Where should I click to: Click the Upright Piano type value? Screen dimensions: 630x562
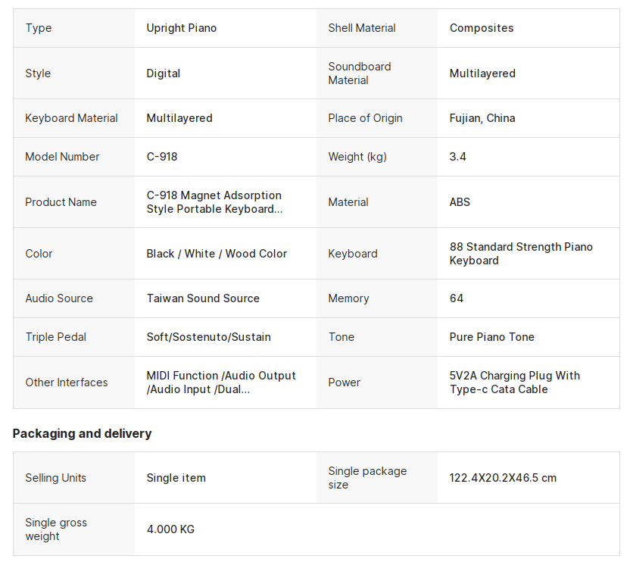(182, 28)
